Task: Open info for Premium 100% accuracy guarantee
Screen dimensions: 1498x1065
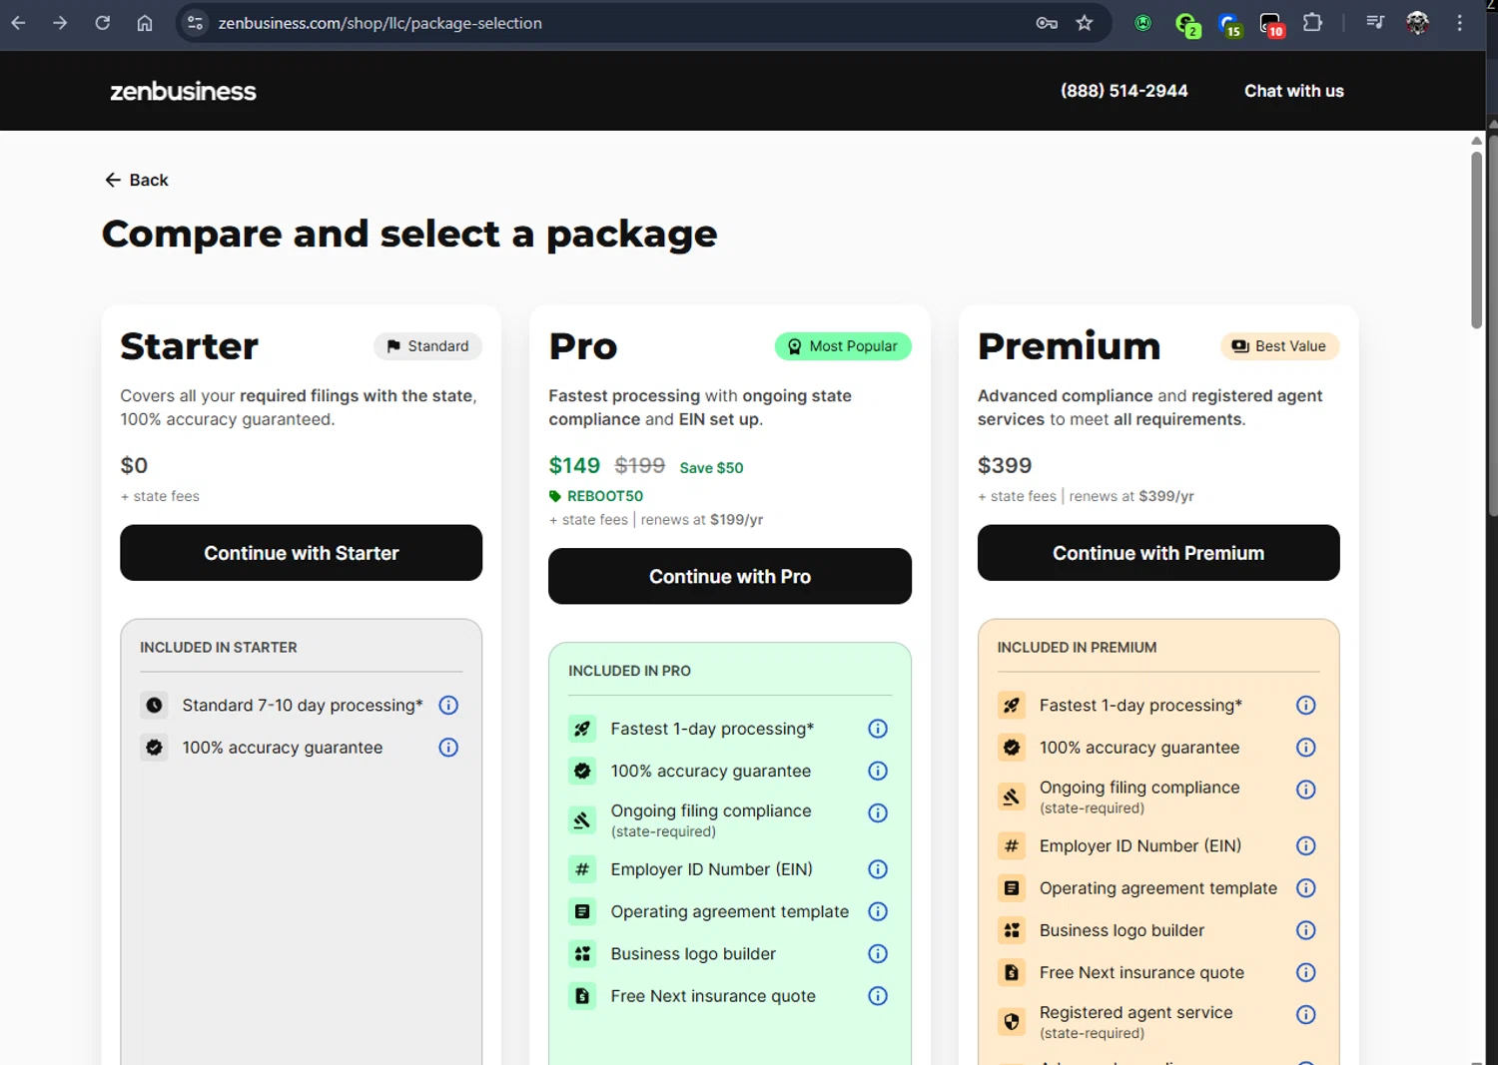Action: tap(1305, 748)
